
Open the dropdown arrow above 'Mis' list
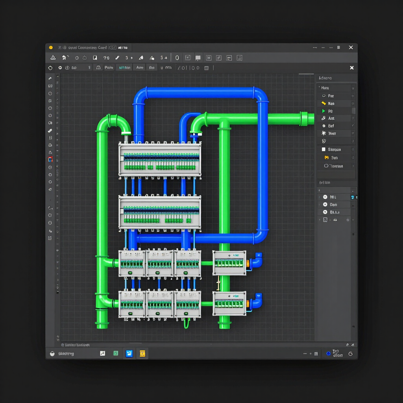[x=353, y=191]
